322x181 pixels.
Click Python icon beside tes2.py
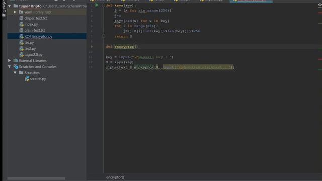21,48
